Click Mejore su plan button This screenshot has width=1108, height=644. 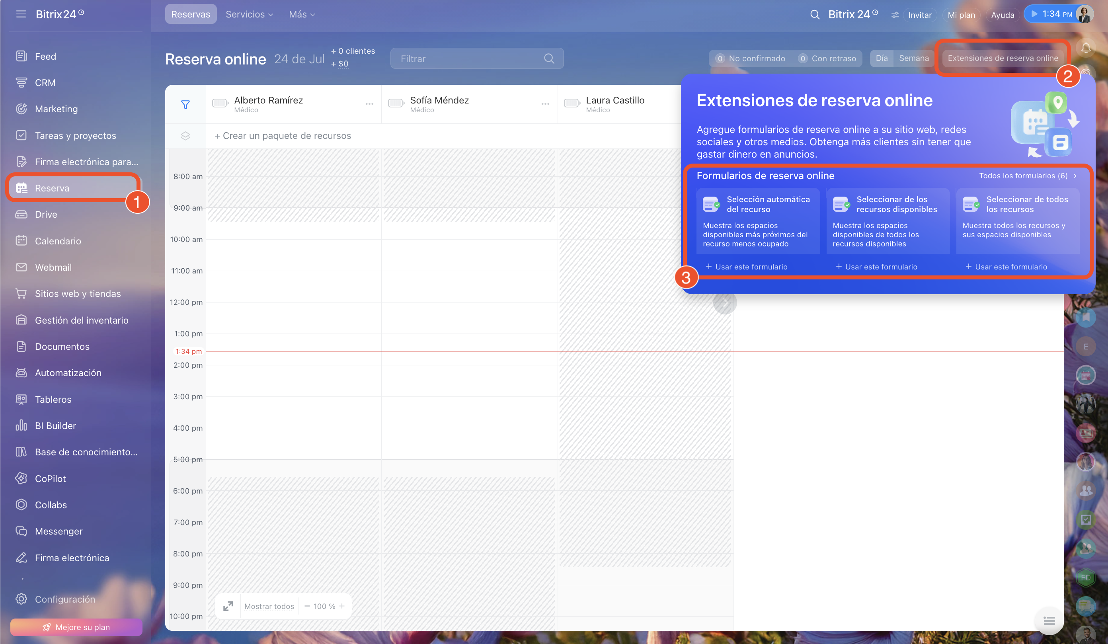tap(76, 627)
